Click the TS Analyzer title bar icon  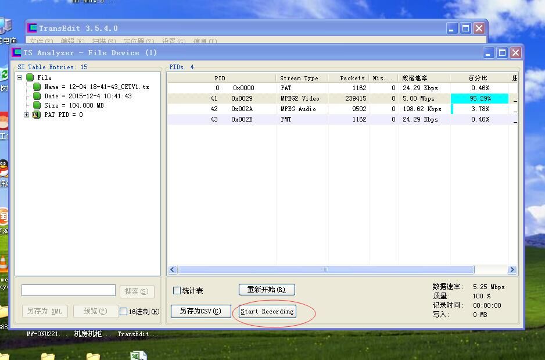[16, 52]
